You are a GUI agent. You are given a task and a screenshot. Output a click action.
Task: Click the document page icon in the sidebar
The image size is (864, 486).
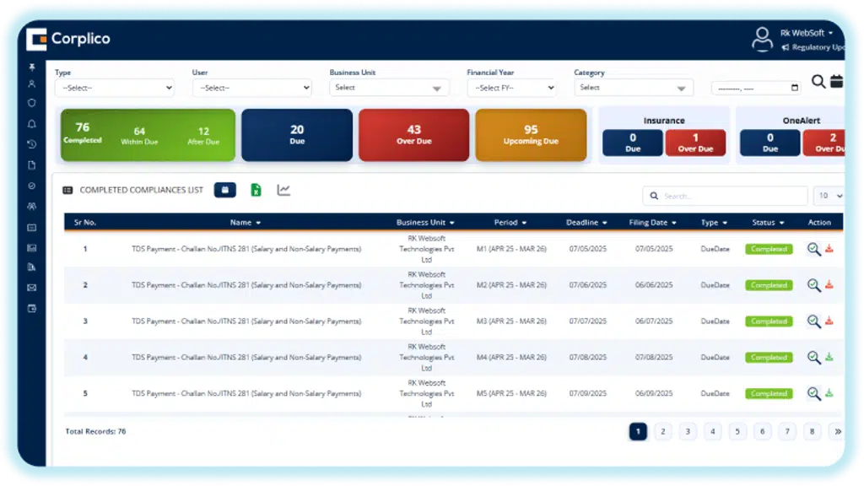tap(32, 165)
